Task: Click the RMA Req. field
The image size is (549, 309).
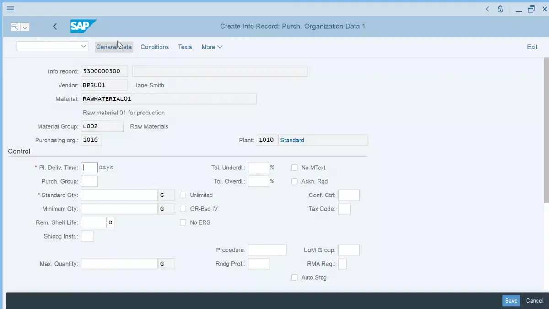Action: (x=342, y=264)
